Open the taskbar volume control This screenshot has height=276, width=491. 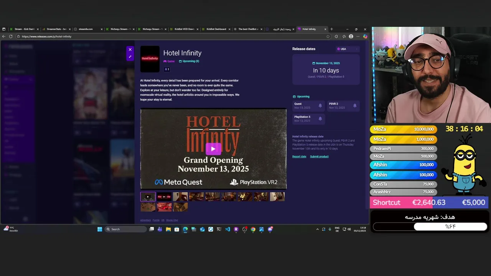pyautogui.click(x=349, y=229)
